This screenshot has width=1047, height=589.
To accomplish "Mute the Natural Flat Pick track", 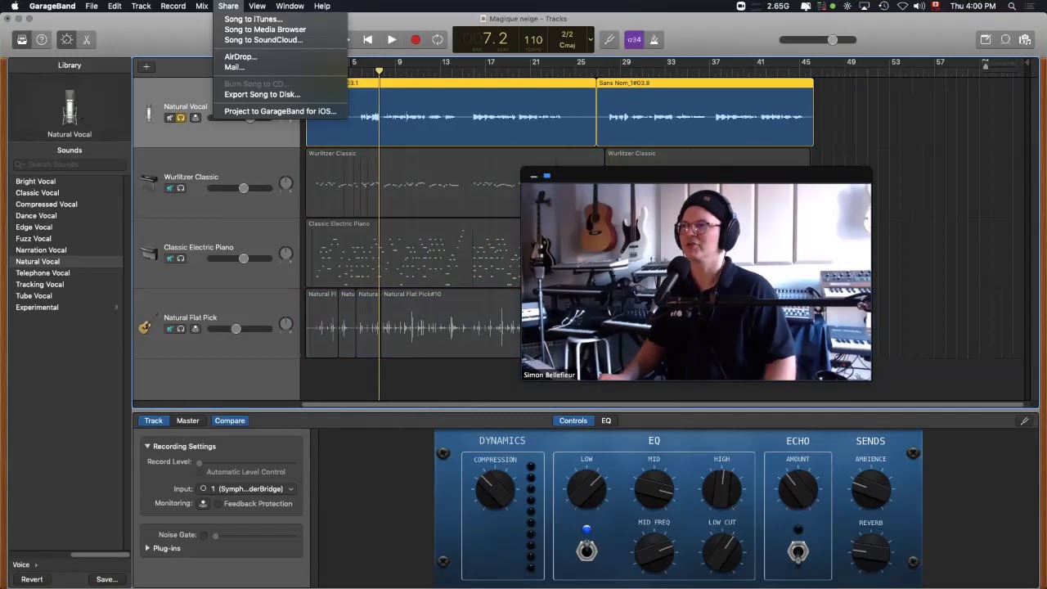I will pyautogui.click(x=170, y=329).
